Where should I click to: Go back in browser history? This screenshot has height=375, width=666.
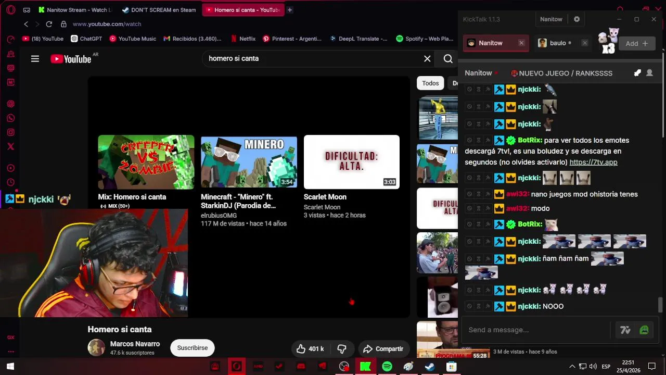click(26, 24)
